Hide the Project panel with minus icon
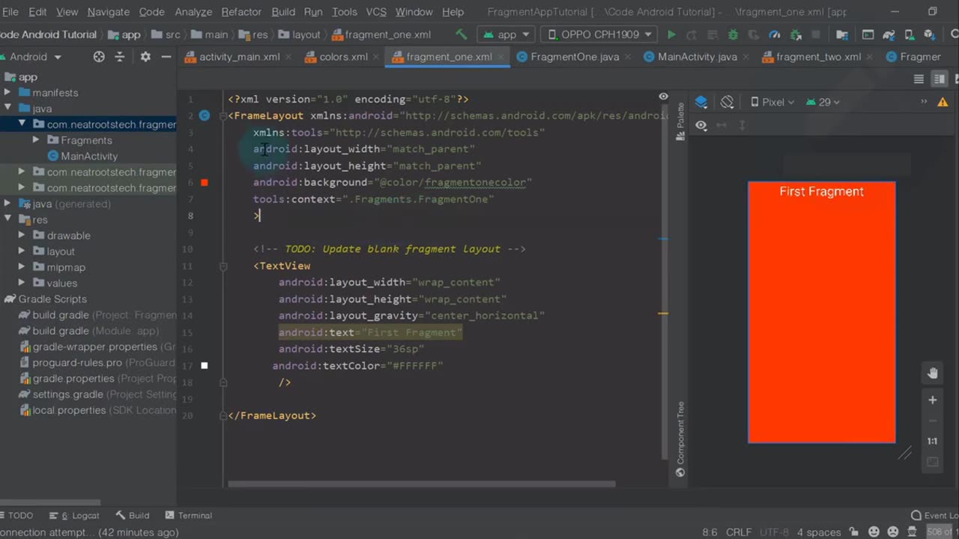 (x=166, y=57)
